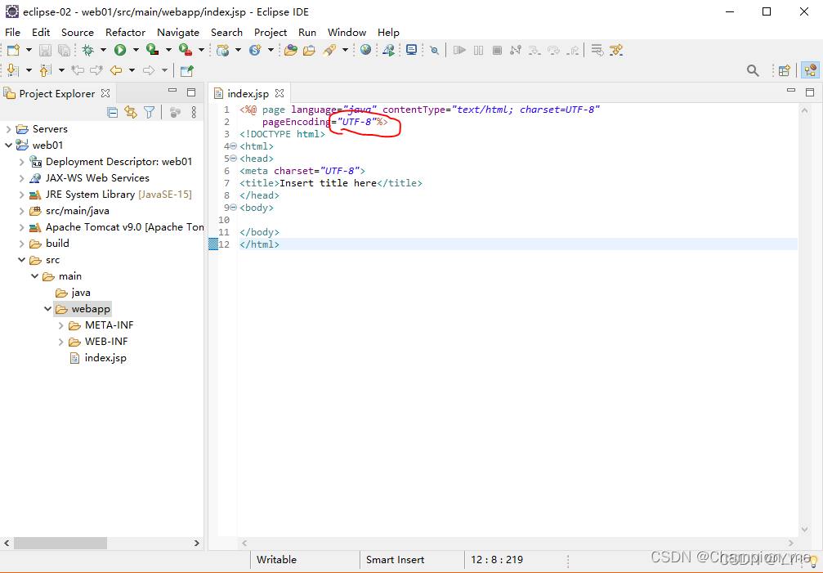Image resolution: width=823 pixels, height=573 pixels.
Task: Open the Refactor menu
Action: pyautogui.click(x=125, y=33)
